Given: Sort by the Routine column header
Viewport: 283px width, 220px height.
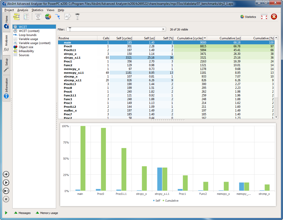Looking at the screenshot, I should (x=78, y=38).
